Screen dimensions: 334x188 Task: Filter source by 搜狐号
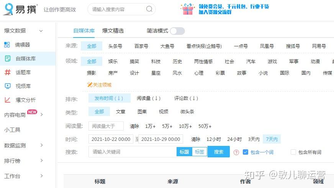(293, 46)
